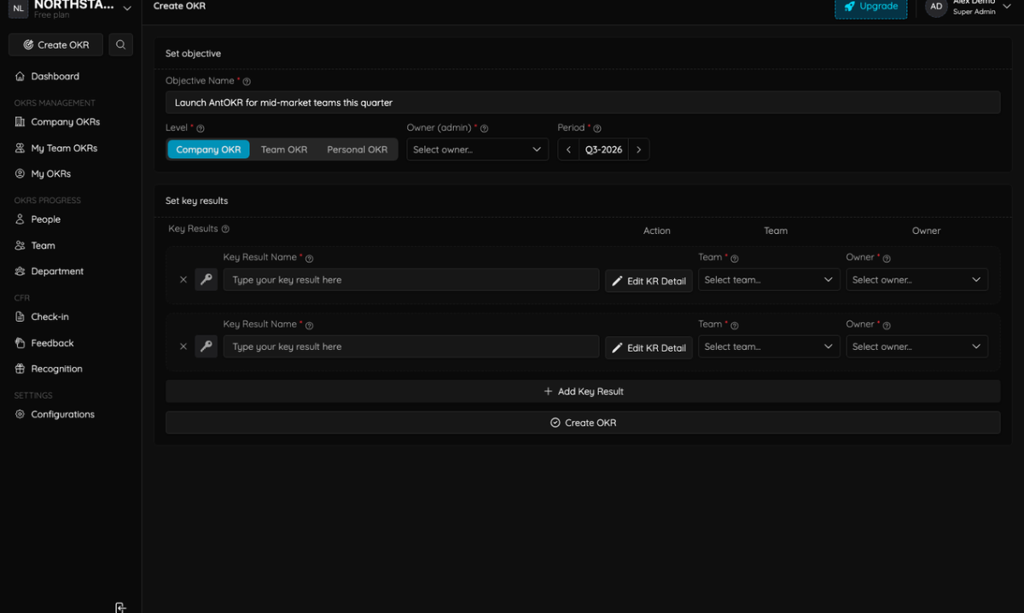Select the Company OKR level

click(x=208, y=149)
